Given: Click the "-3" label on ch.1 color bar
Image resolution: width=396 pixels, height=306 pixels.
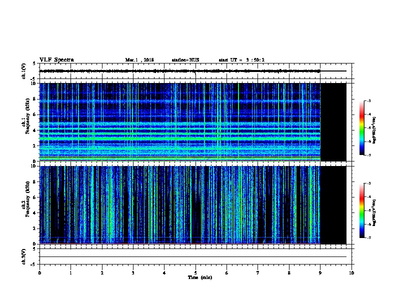Looking at the screenshot, I should click(369, 101).
